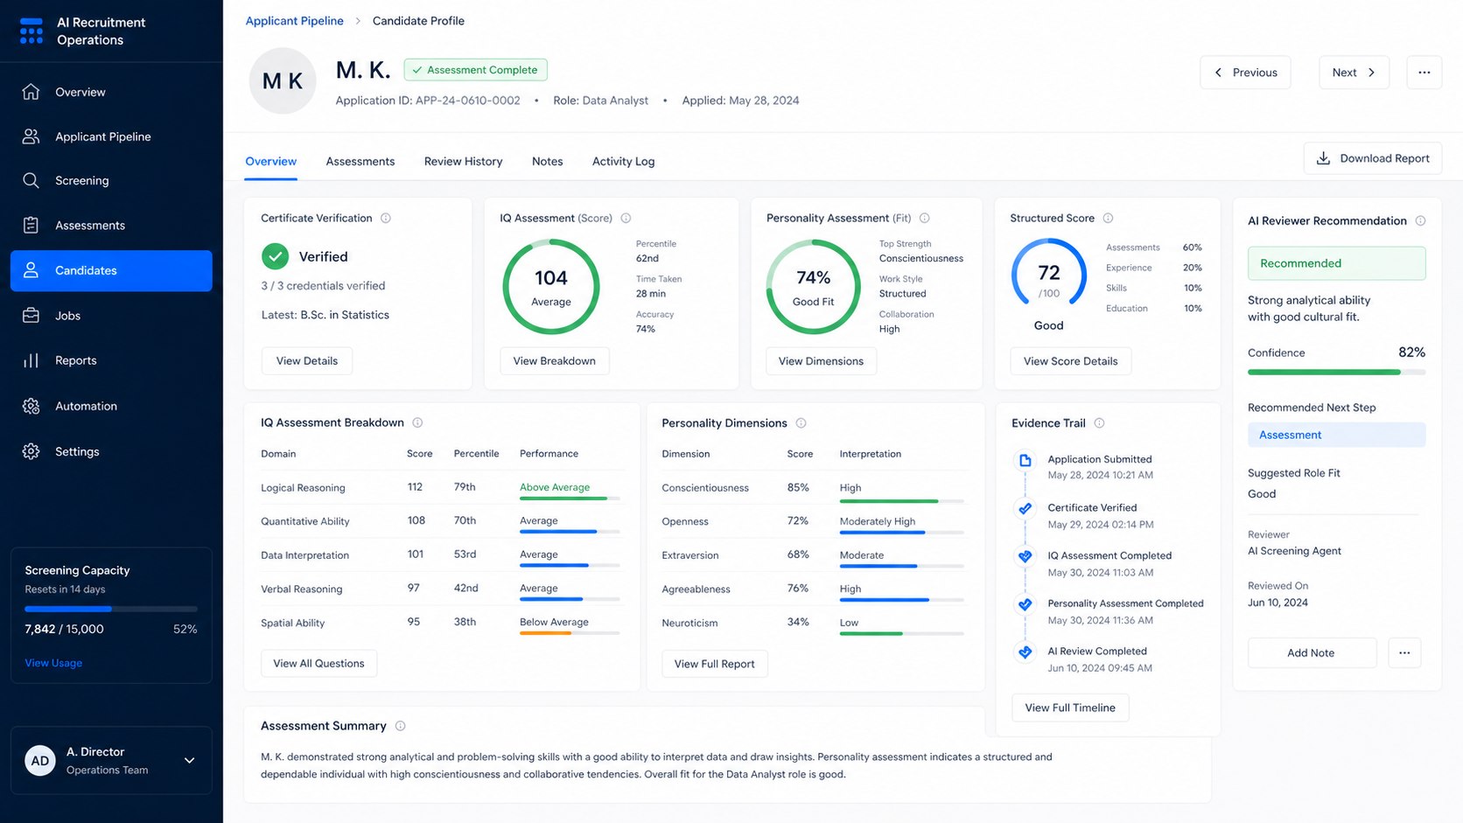Click info icon next to IQ Assessment Breakdown

pos(417,422)
